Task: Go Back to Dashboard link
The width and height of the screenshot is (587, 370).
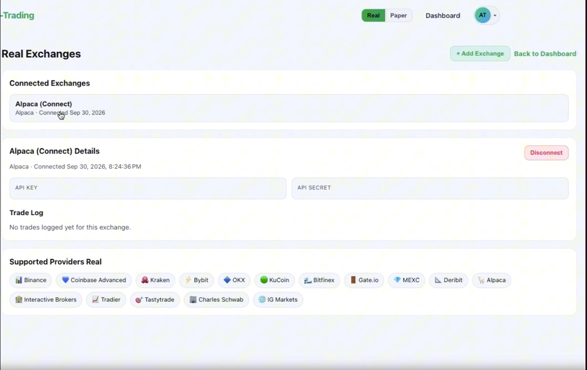Action: pyautogui.click(x=545, y=54)
